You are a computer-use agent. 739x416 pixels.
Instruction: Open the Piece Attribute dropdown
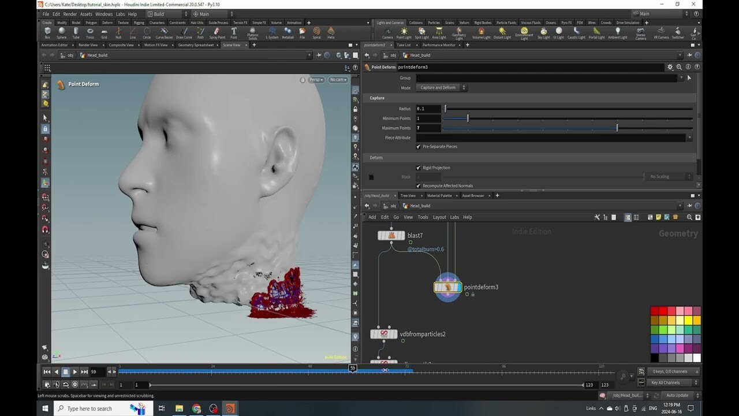click(691, 138)
